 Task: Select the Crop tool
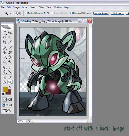point(4,42)
